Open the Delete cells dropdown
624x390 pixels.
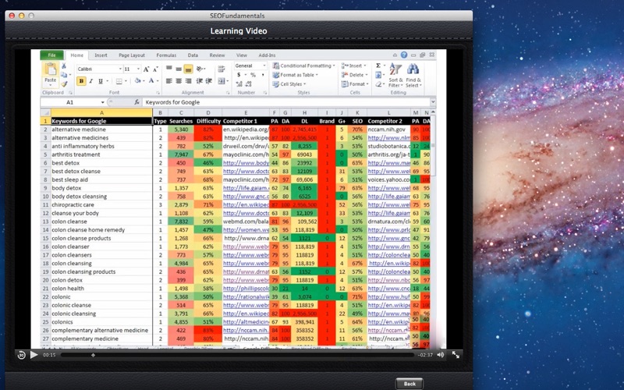[x=355, y=75]
